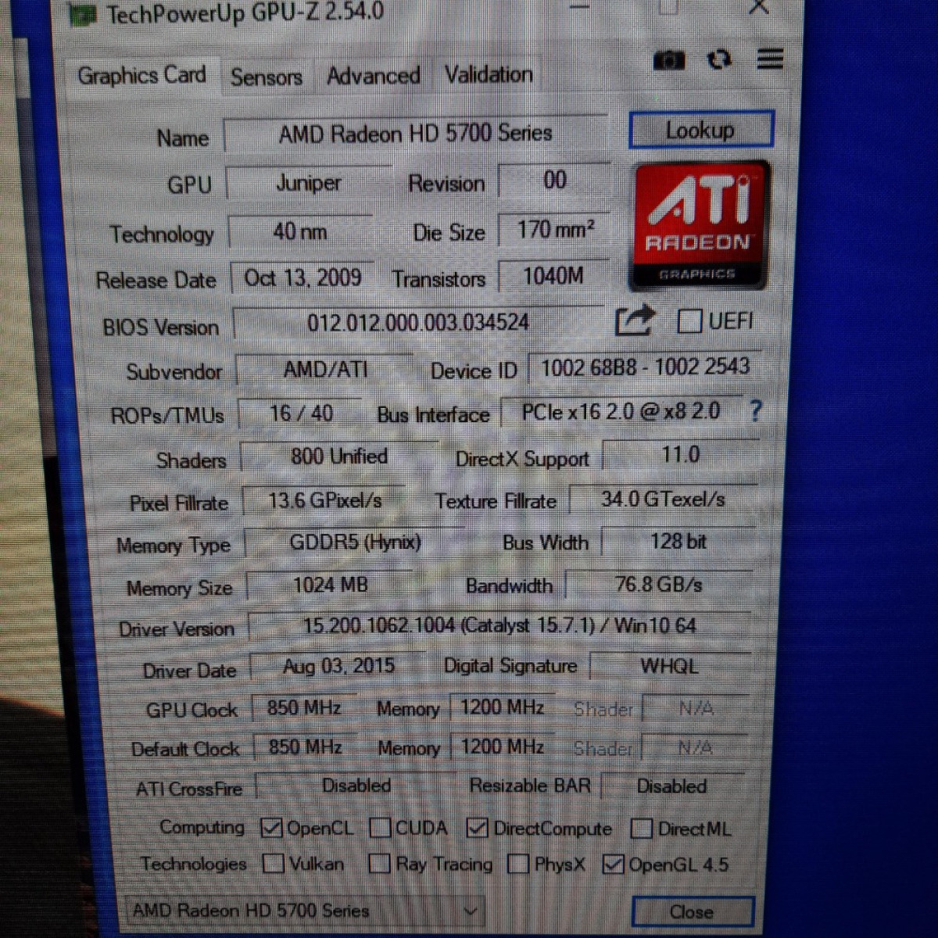
Task: Toggle the PhysX checkbox
Action: [x=518, y=865]
